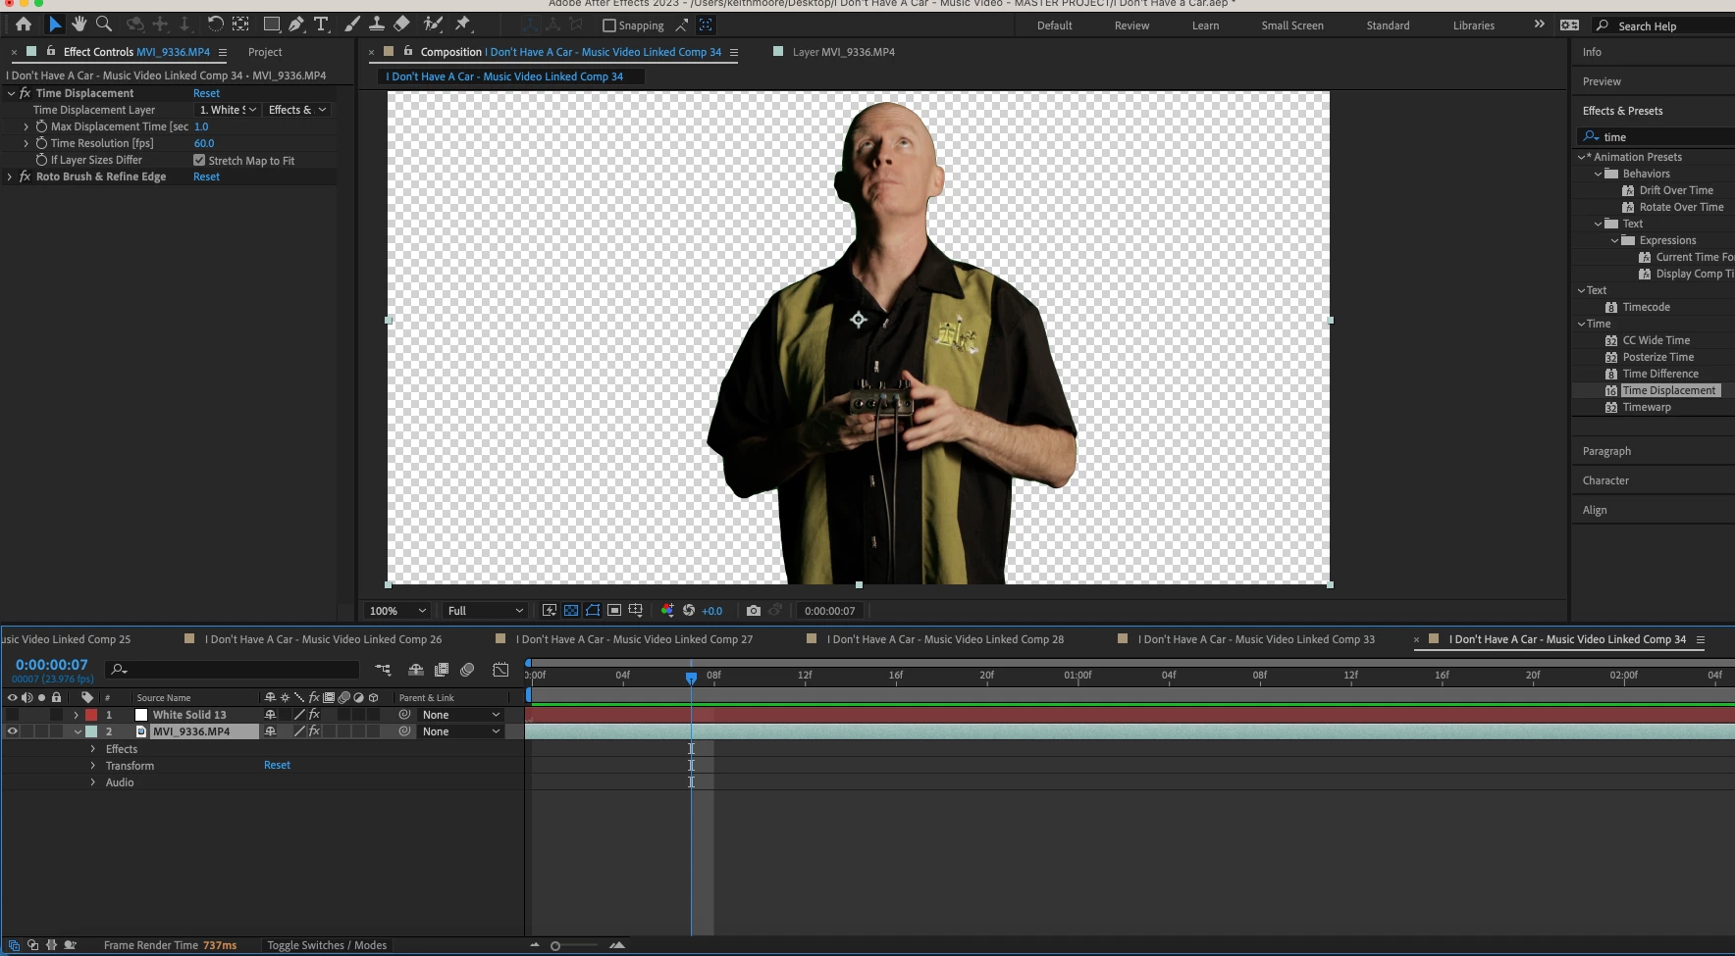Click the Fast Previews icon in viewer
1735x956 pixels.
click(550, 610)
